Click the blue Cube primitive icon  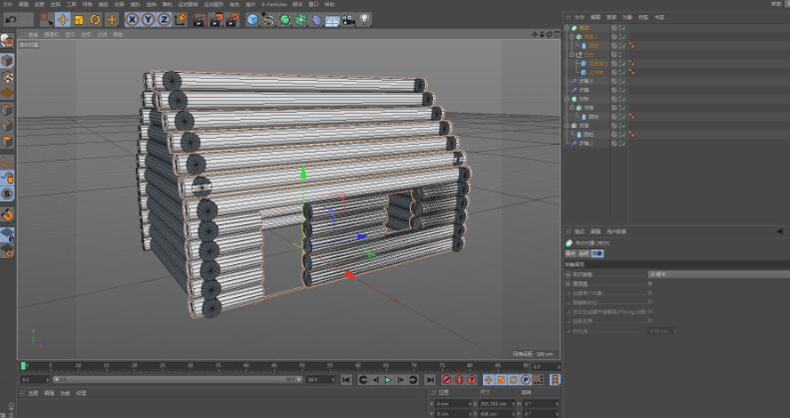point(252,19)
